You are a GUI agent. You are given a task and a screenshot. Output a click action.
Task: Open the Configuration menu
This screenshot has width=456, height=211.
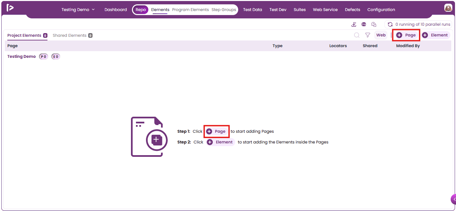[x=381, y=10]
